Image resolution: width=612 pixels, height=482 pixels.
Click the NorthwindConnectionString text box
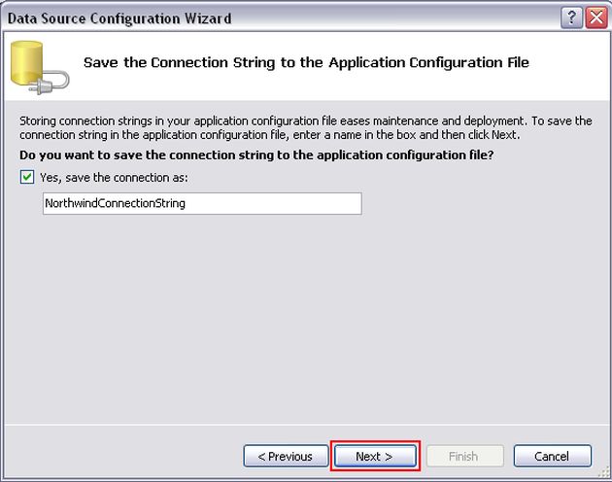point(202,203)
